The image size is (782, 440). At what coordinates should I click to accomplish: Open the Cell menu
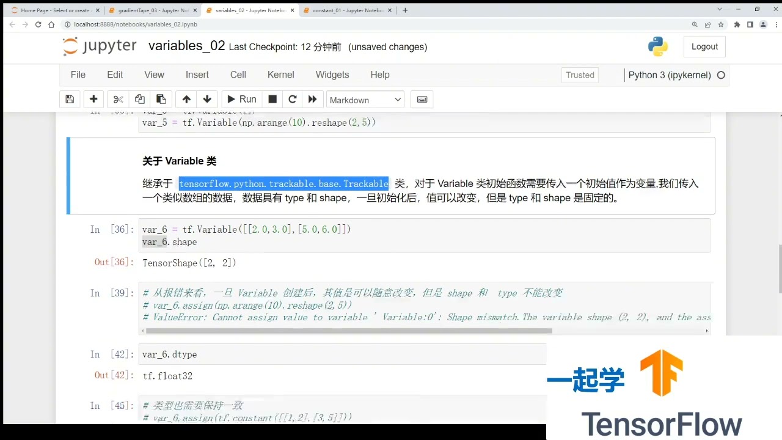238,75
